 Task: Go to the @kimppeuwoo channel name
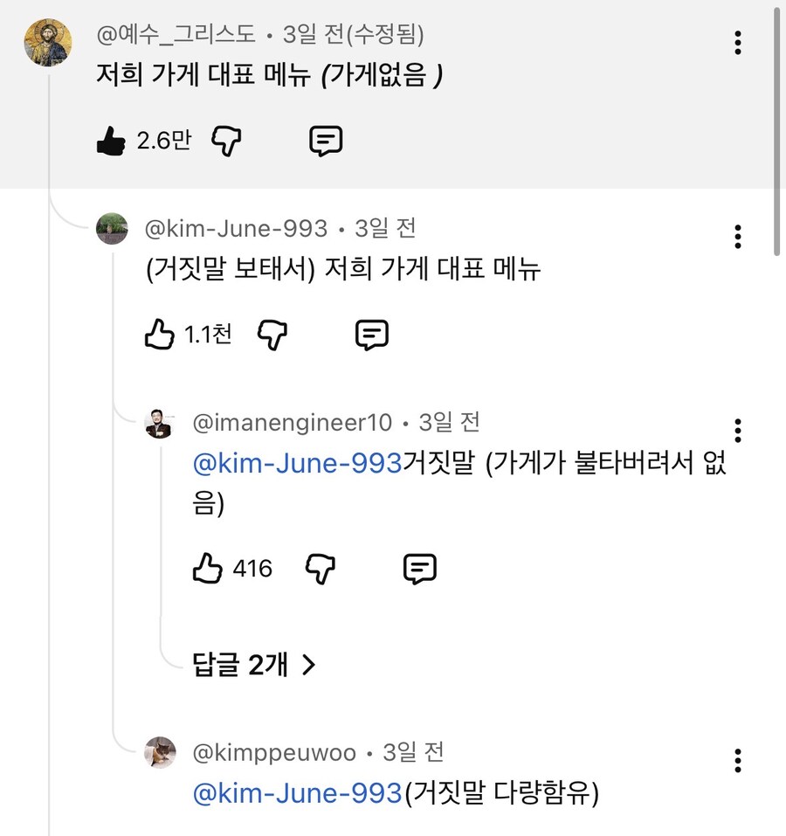[274, 752]
